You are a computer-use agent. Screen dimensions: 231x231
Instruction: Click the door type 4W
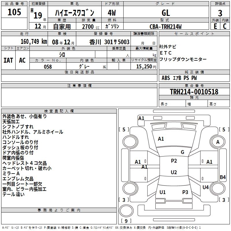(112, 13)
